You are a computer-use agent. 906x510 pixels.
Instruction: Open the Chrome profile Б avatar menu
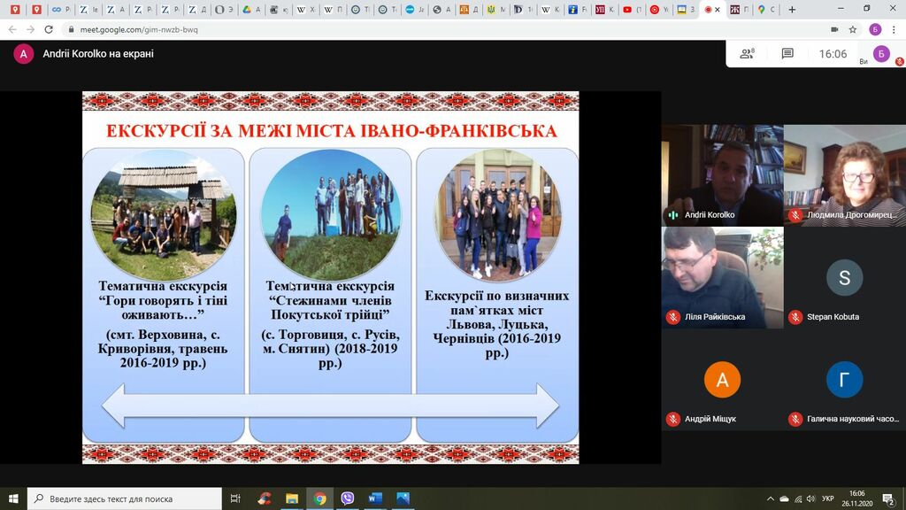(x=874, y=29)
